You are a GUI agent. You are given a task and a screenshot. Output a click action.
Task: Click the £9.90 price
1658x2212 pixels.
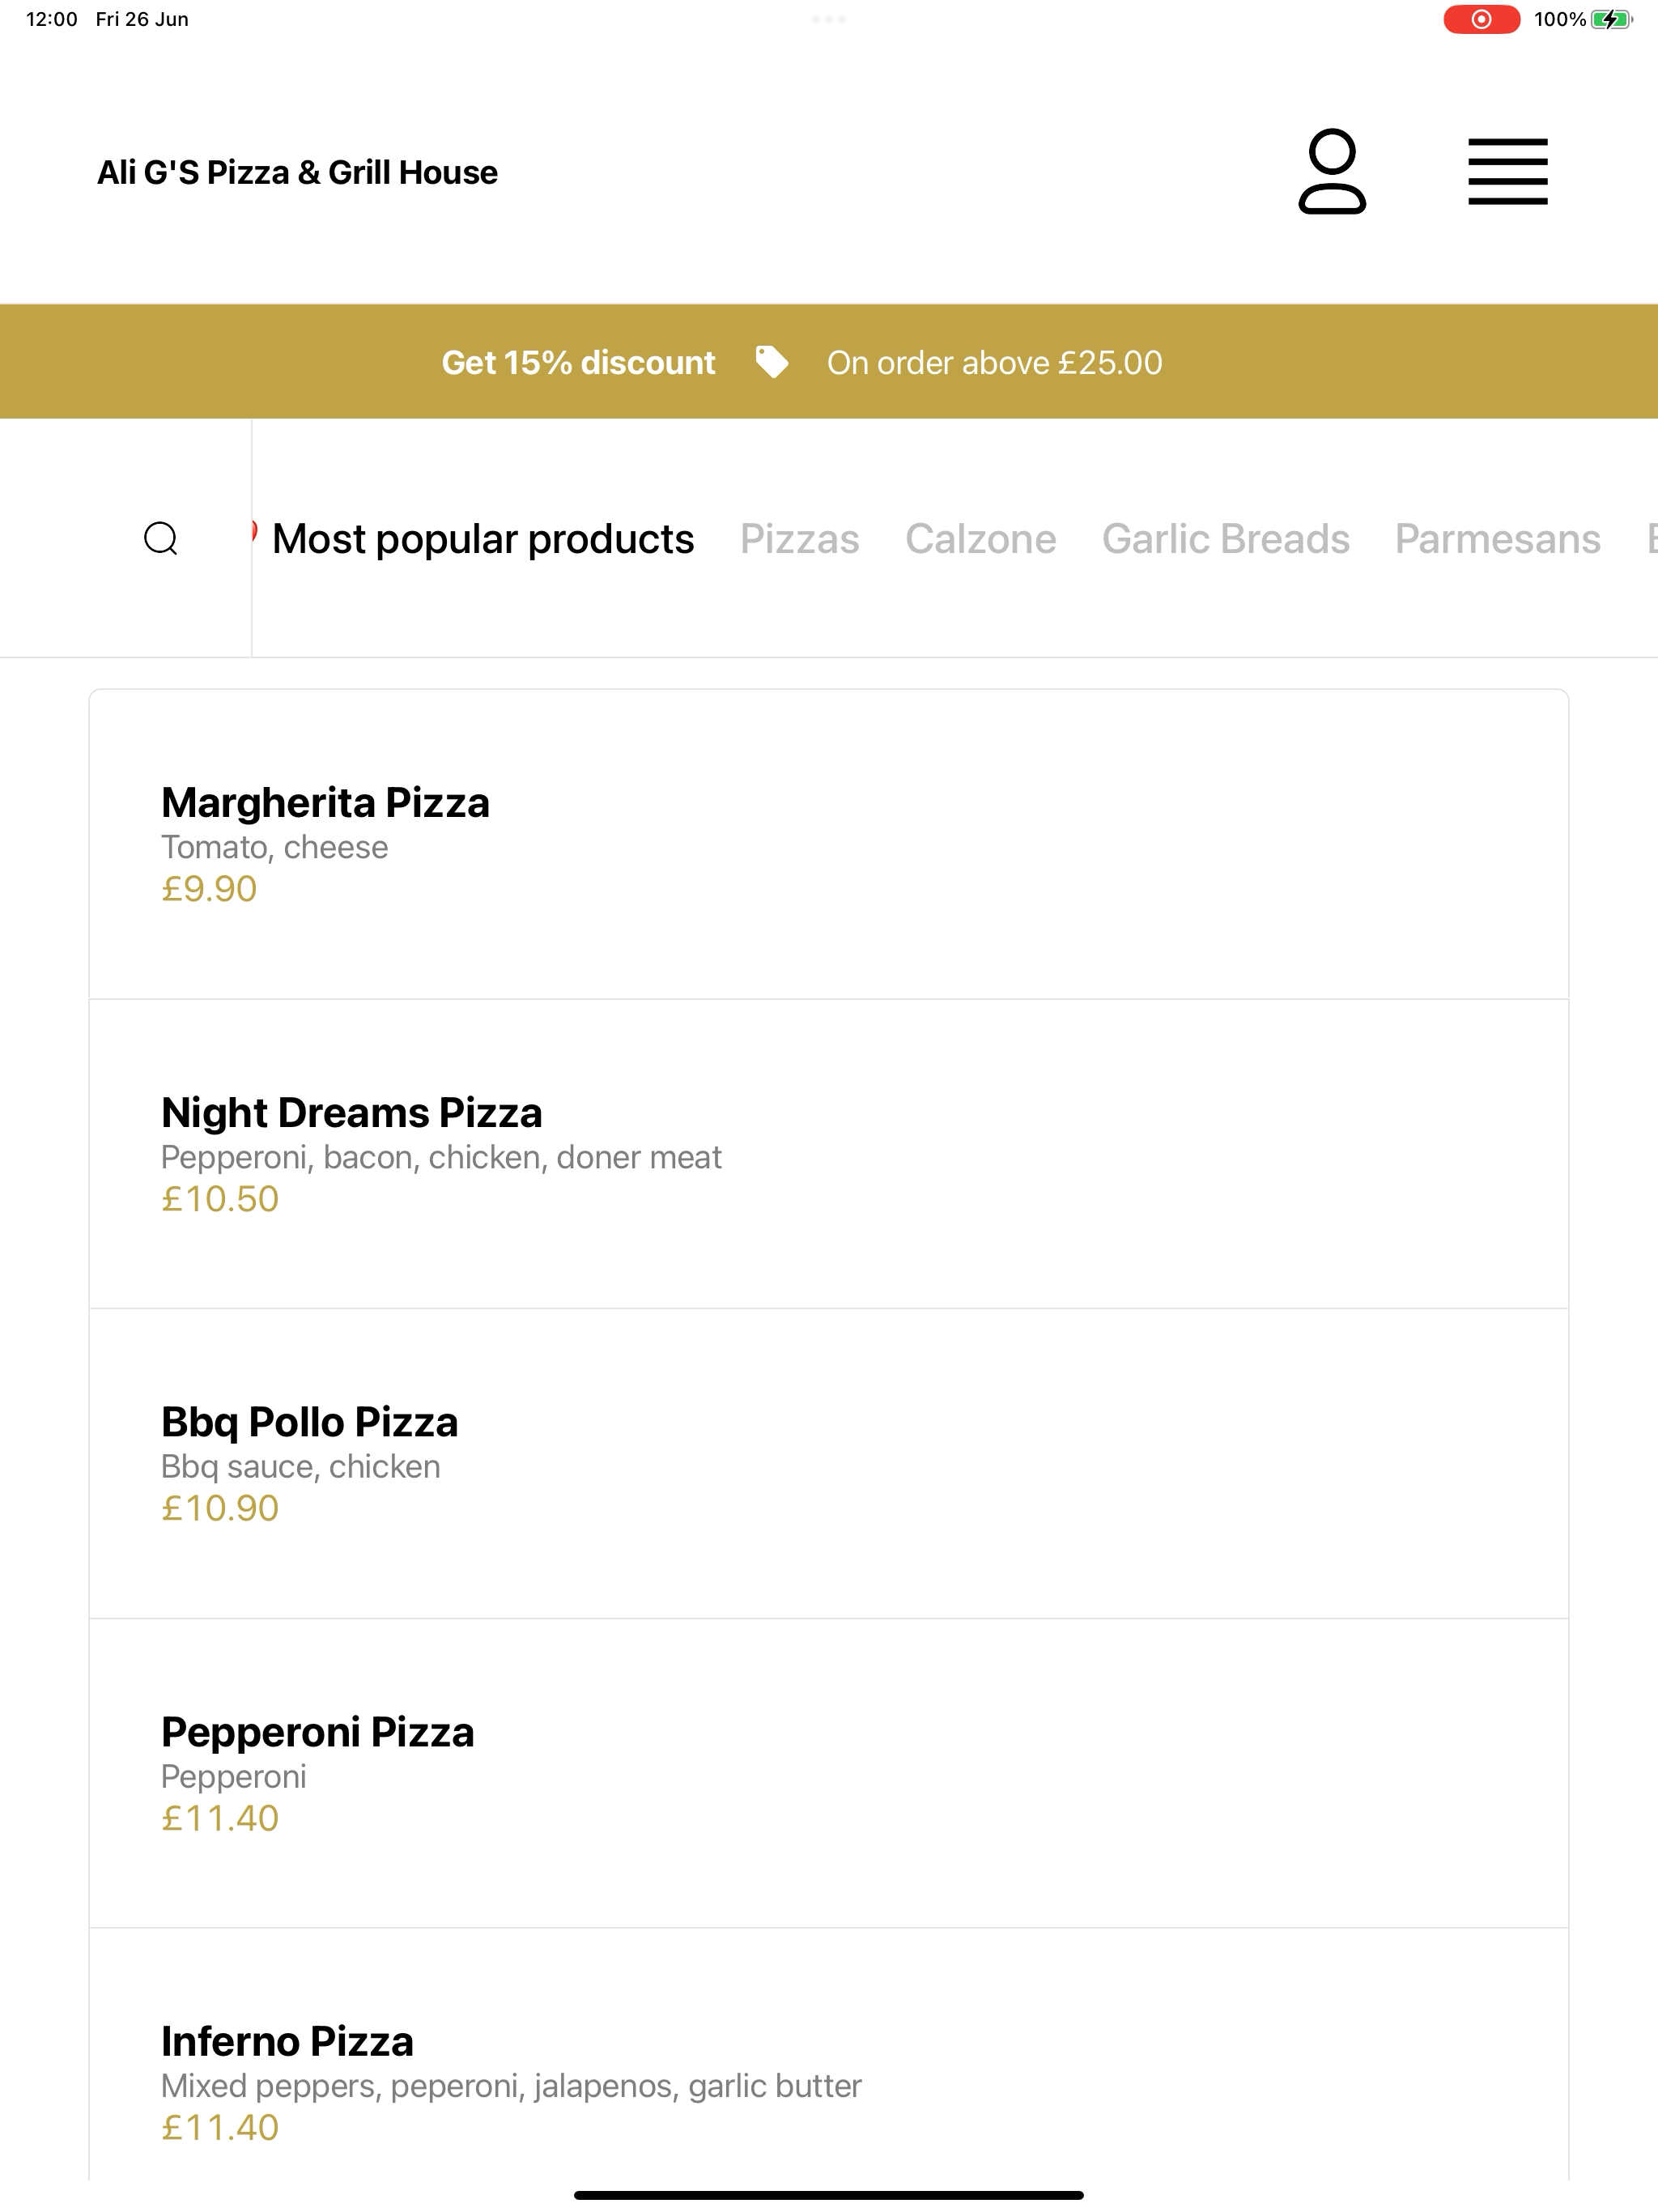click(x=209, y=889)
